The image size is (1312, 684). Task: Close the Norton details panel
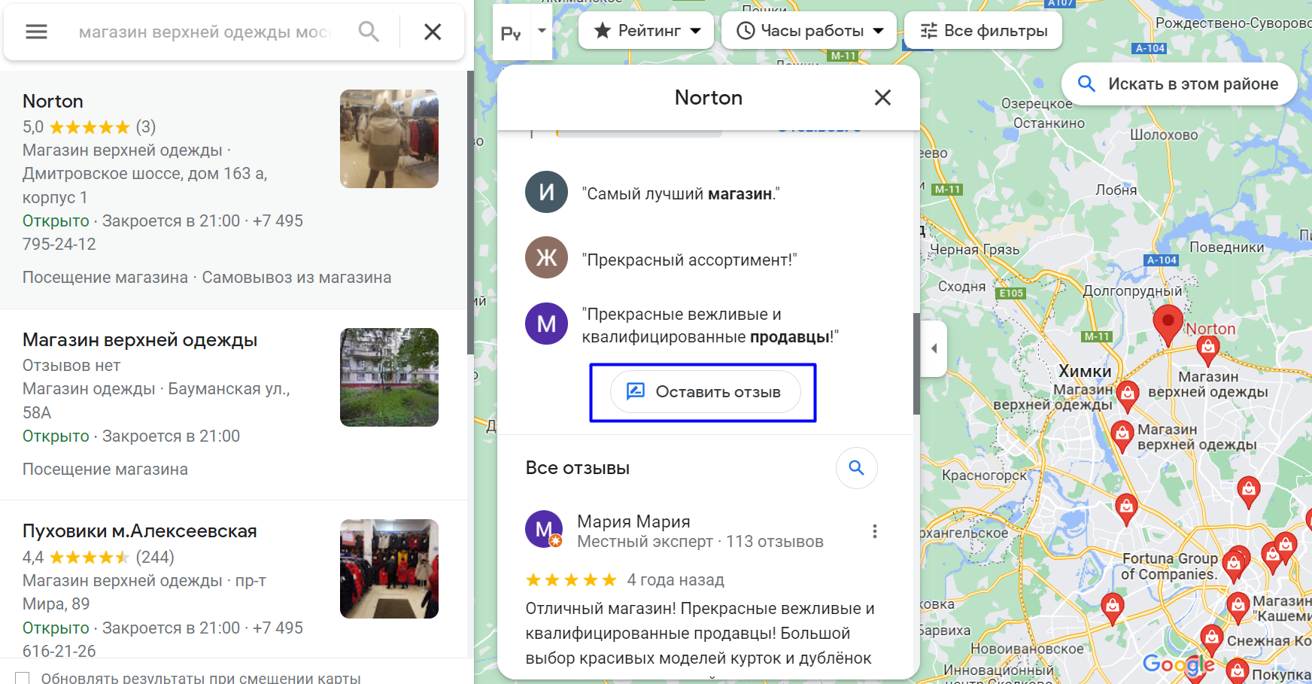tap(882, 98)
